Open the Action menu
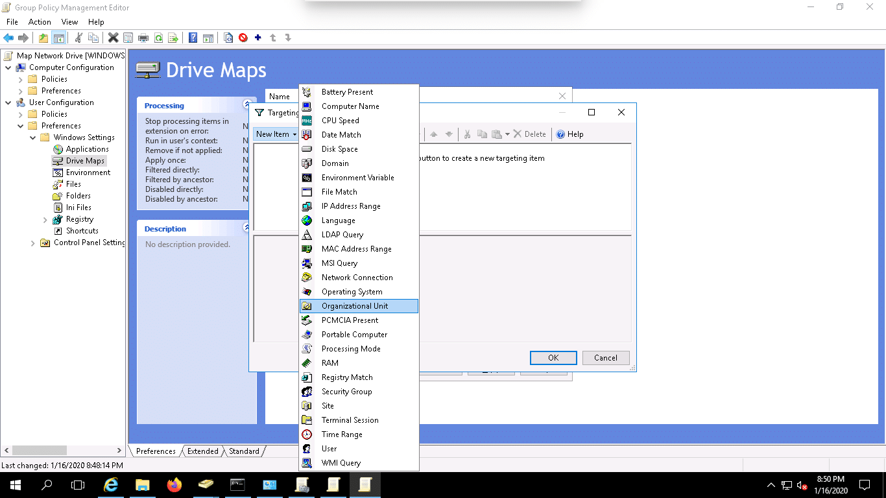 pyautogui.click(x=40, y=22)
